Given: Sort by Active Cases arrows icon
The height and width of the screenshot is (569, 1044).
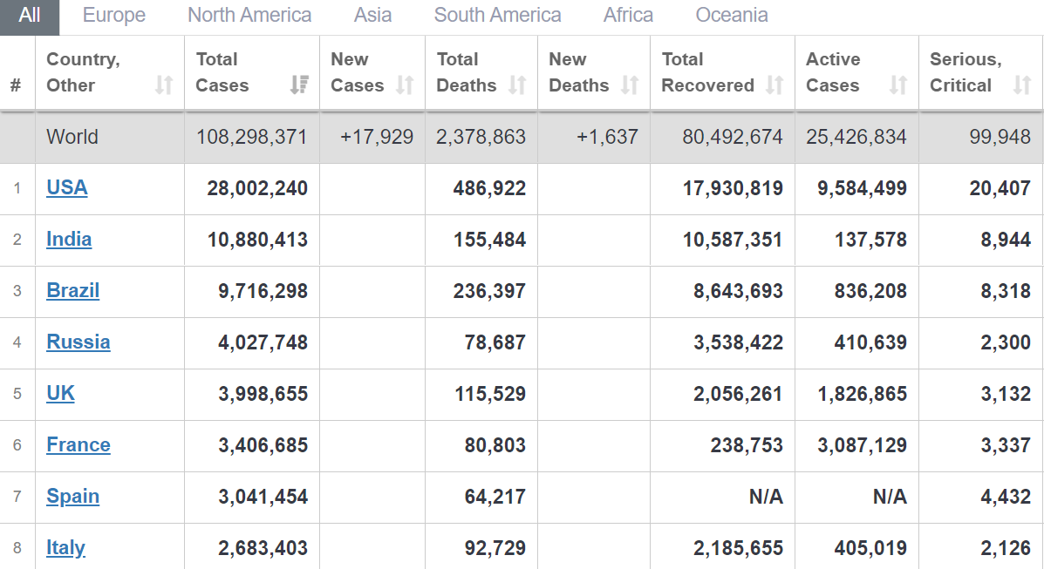Looking at the screenshot, I should click(898, 85).
